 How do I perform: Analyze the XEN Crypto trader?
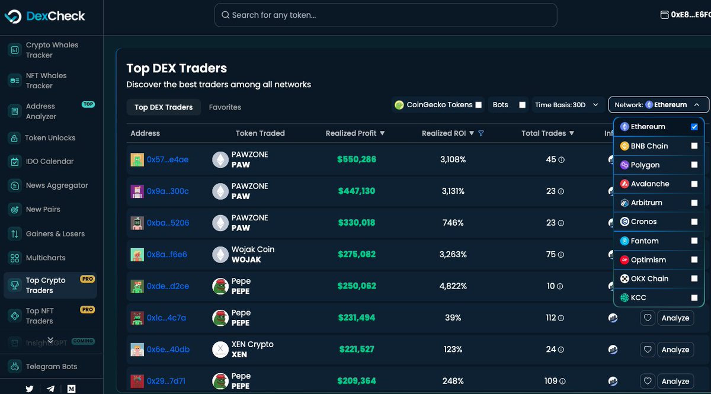675,349
